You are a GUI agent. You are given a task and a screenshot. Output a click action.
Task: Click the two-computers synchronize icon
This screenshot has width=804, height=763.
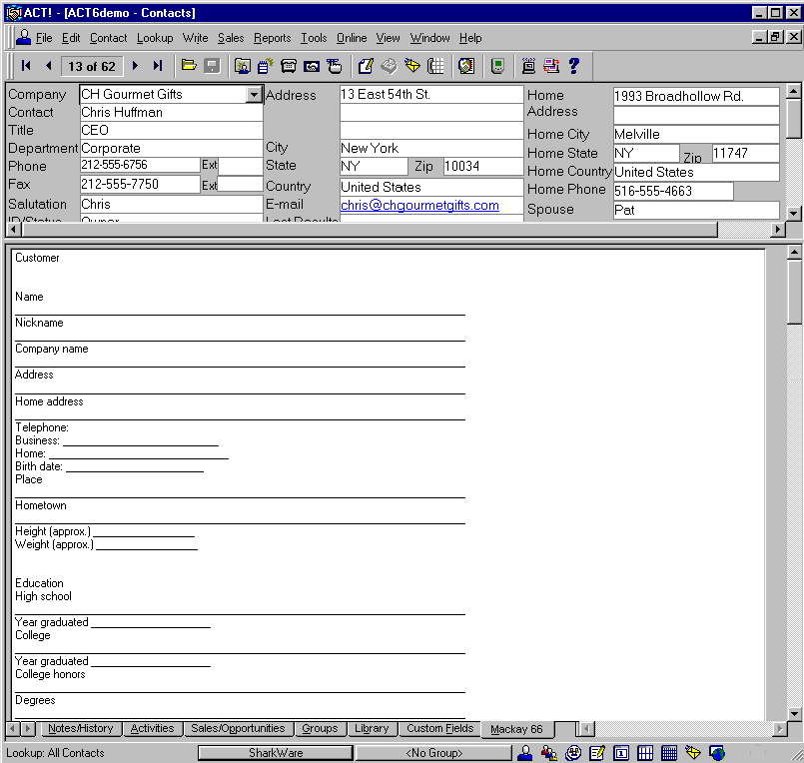pyautogui.click(x=551, y=66)
